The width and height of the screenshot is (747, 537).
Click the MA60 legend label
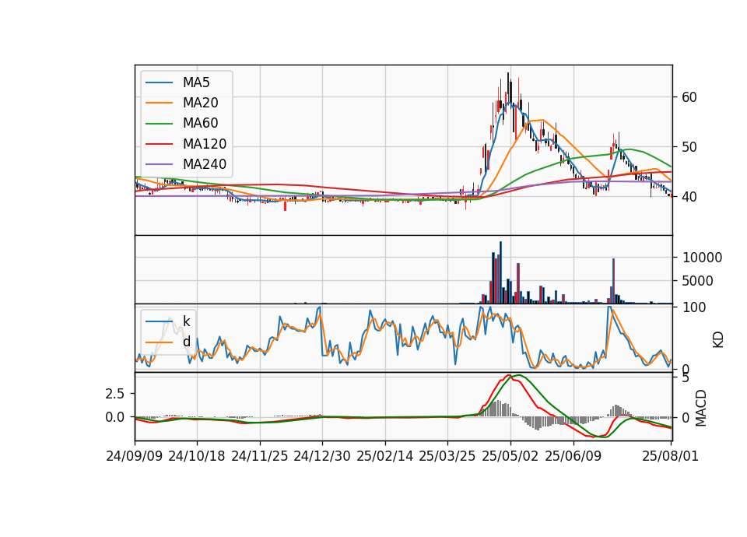(200, 124)
